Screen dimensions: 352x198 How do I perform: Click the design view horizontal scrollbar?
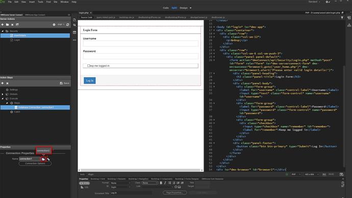pyautogui.click(x=141, y=170)
